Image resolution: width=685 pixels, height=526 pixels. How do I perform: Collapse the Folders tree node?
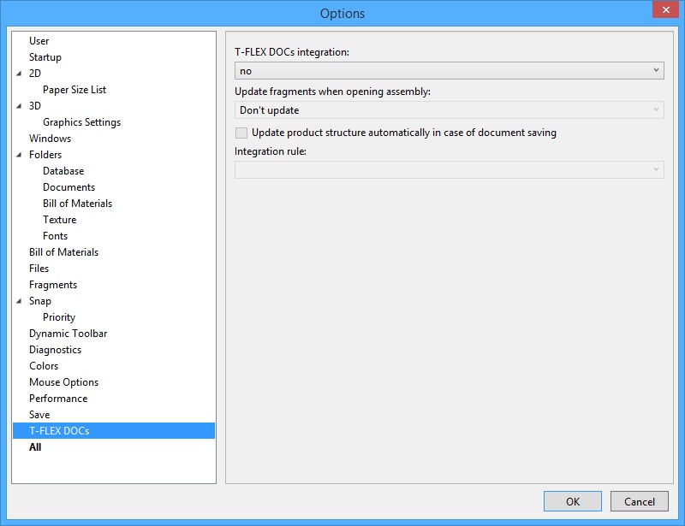[x=19, y=155]
